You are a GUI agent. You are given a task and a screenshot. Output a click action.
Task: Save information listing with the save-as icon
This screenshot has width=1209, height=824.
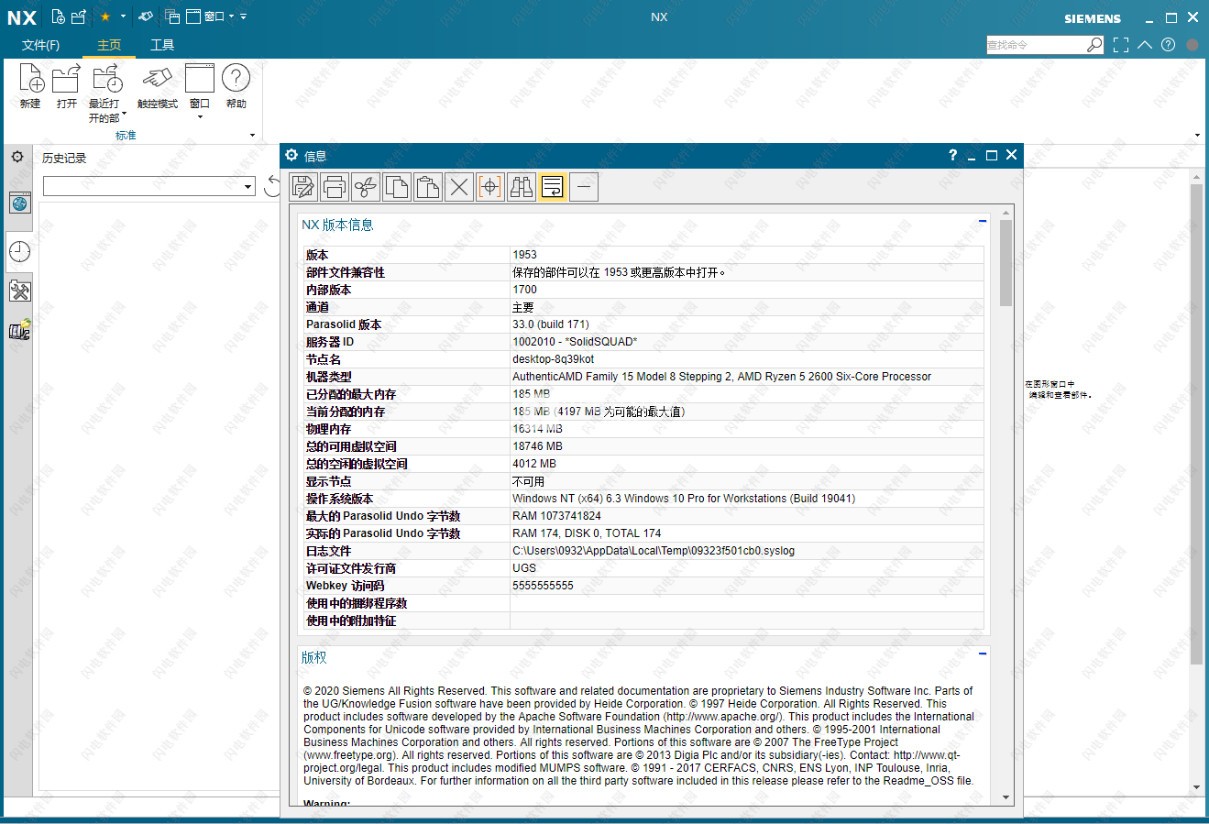(303, 187)
